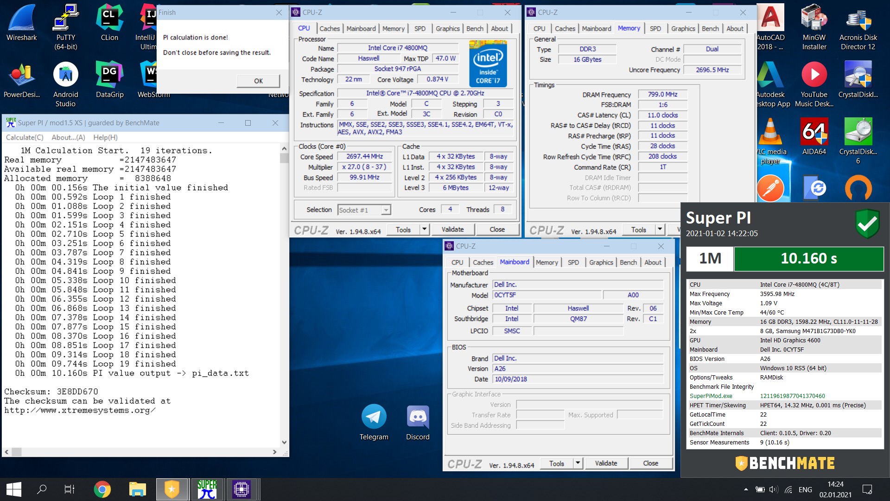Launch Chrome from the taskbar

(x=102, y=489)
